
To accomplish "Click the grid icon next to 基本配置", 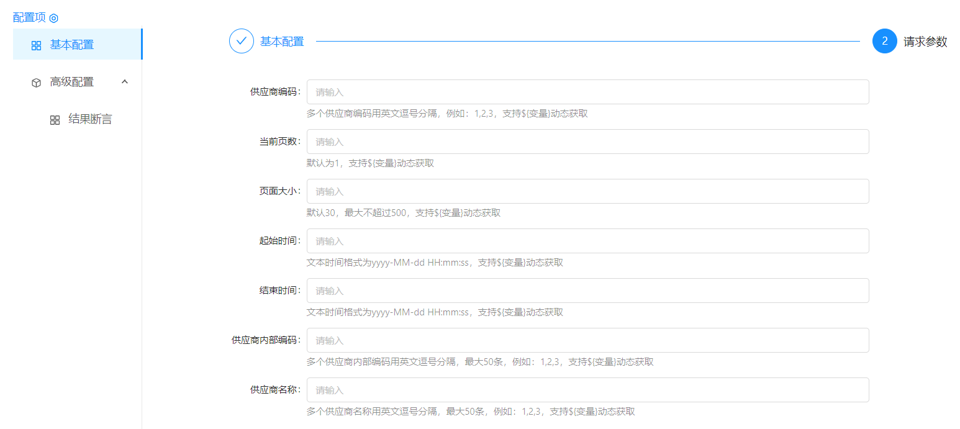I will coord(36,45).
